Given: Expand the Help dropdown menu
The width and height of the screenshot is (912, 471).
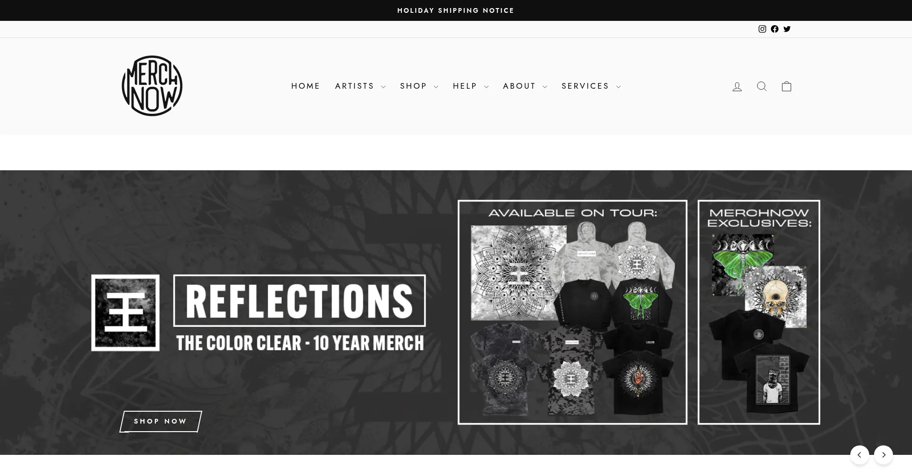Looking at the screenshot, I should tap(471, 86).
